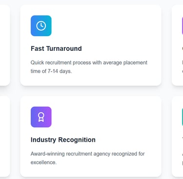Select the cut-off purple icon at right edge

(183, 26)
